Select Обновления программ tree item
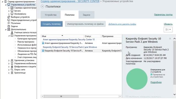Image resolution: width=176 pixels, height=99 pixels. 27,51
